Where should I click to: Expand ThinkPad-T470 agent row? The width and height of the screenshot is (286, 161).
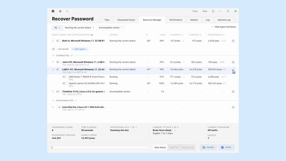point(53,91)
